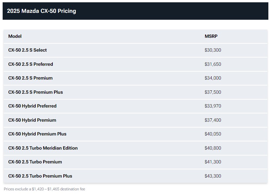
Task: Choose the CX-50 Hybrid Preferred row
Action: click(x=32, y=106)
